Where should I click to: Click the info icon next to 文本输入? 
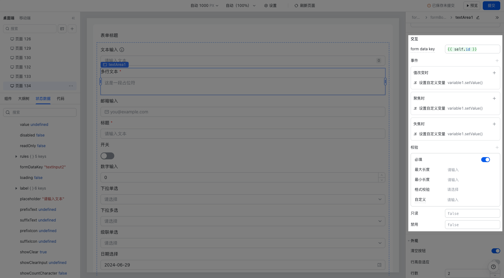click(x=122, y=50)
